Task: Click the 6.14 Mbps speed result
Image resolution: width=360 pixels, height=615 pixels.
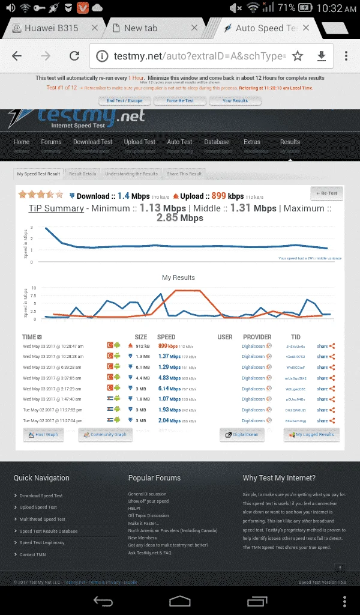Action: [169, 389]
